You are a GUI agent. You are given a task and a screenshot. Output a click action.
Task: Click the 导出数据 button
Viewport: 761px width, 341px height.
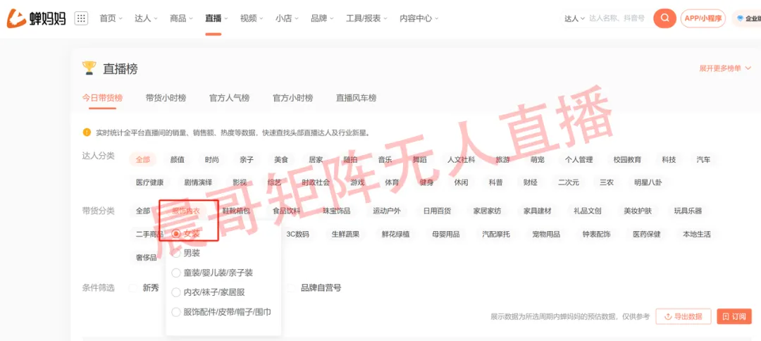click(683, 316)
